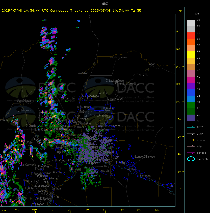Click the 'E_Chical' map label

(x=81, y=116)
